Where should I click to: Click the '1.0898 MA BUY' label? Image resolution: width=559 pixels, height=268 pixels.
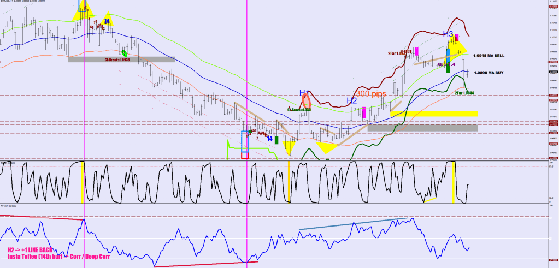point(489,73)
